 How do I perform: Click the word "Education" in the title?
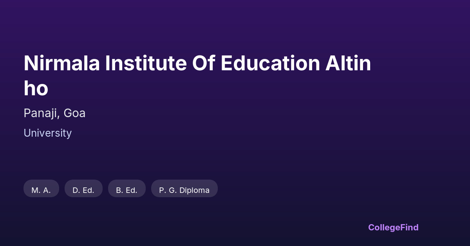click(x=270, y=64)
